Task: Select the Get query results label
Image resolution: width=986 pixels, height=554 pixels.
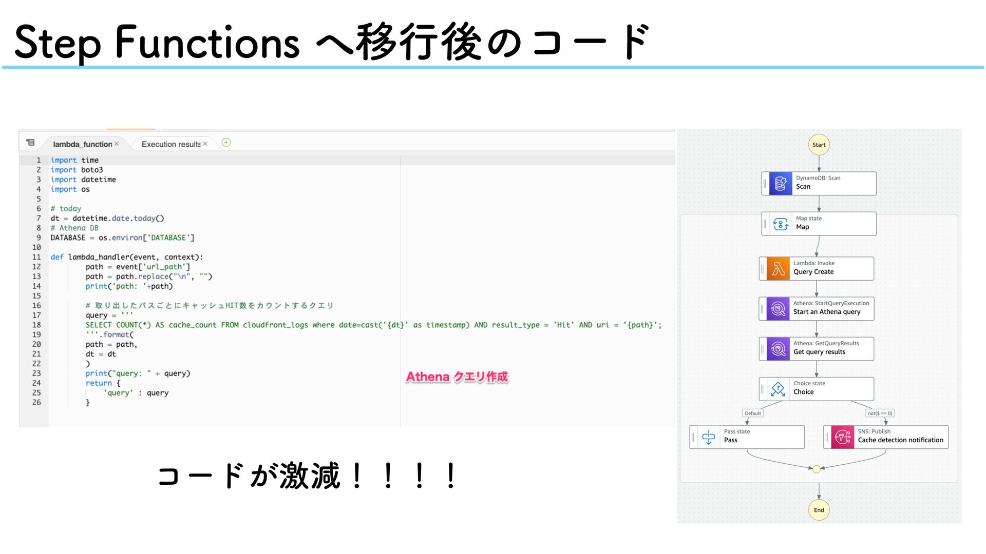Action: pyautogui.click(x=819, y=352)
